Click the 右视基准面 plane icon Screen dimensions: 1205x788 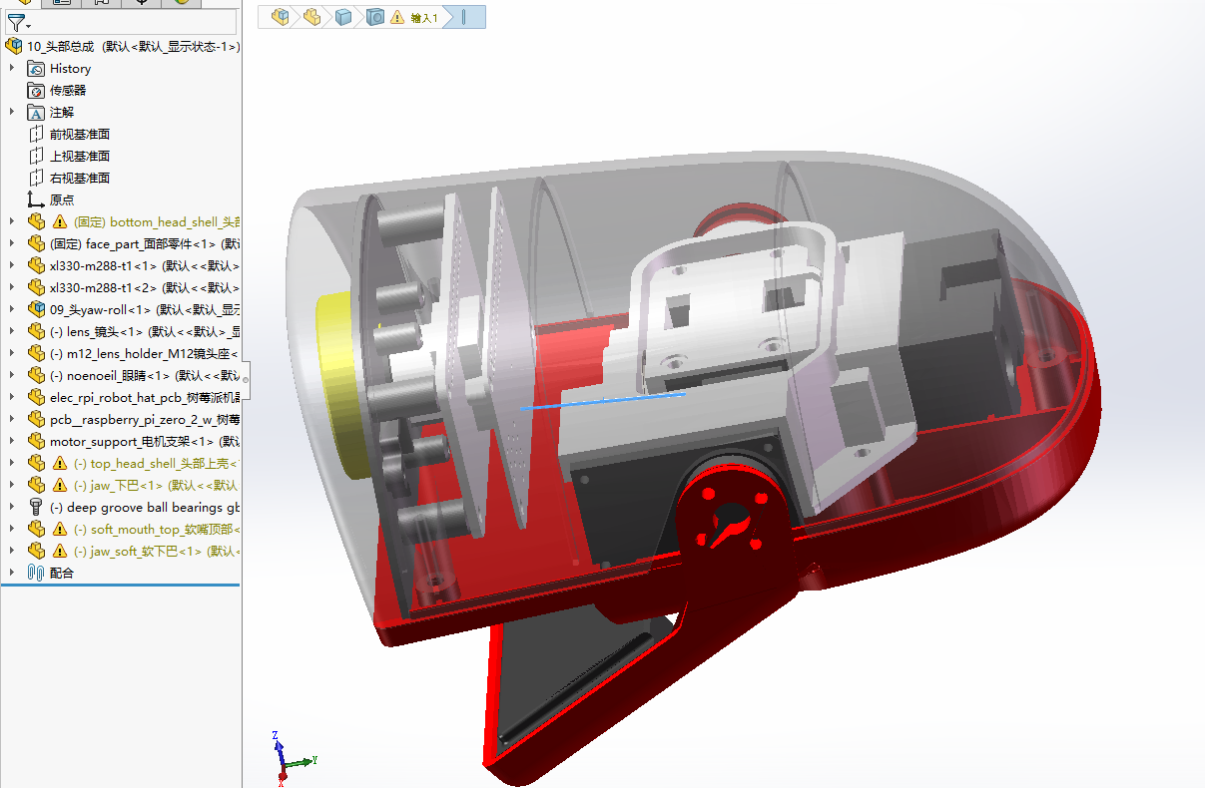point(36,178)
